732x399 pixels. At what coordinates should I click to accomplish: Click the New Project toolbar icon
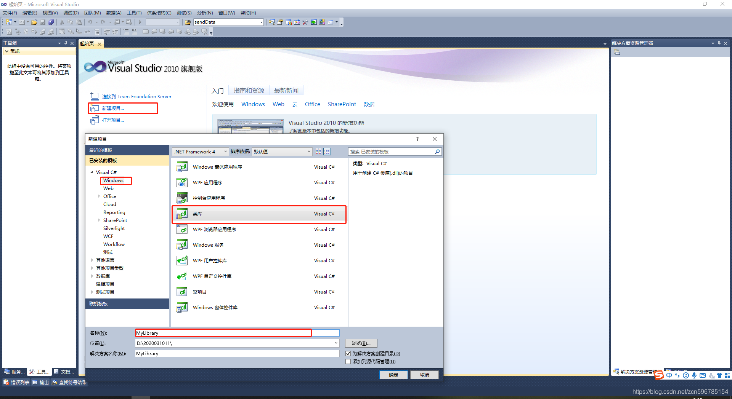click(x=9, y=22)
